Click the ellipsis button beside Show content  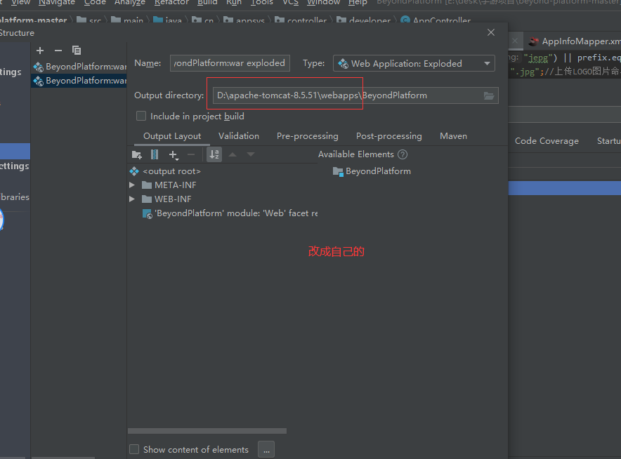(266, 449)
